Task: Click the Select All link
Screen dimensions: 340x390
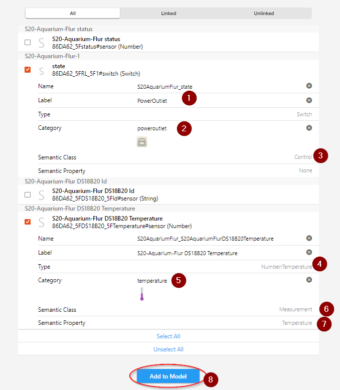Action: (168, 336)
